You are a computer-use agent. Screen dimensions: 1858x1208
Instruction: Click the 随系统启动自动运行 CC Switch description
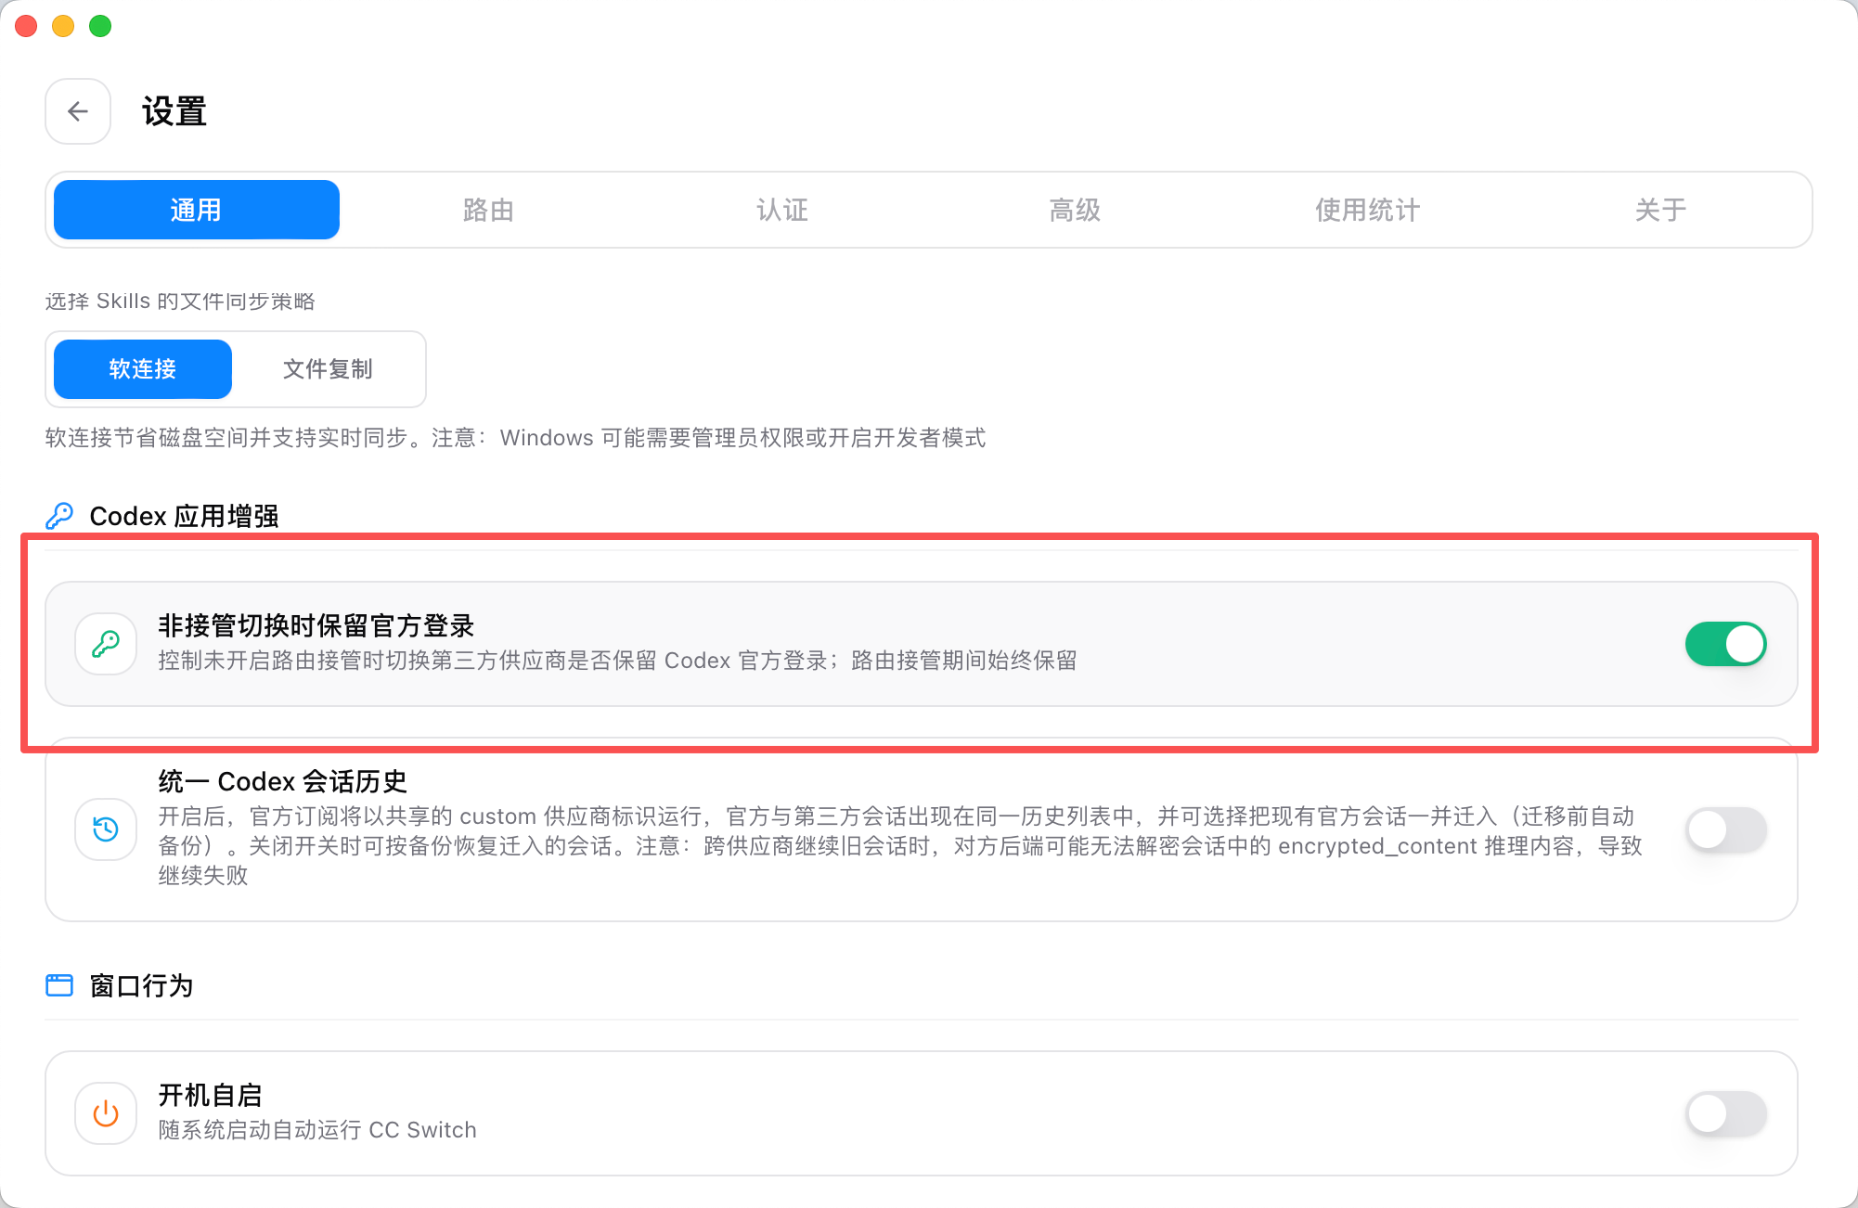coord(317,1130)
